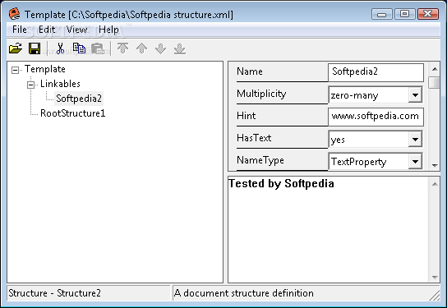Viewport: 447px width, 308px height.
Task: Open the Help menu
Action: [x=108, y=30]
